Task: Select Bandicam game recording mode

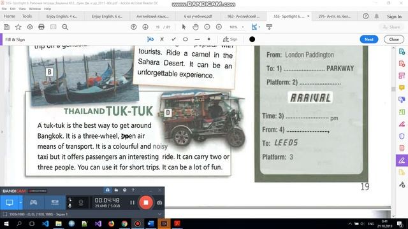Action: 33,202
